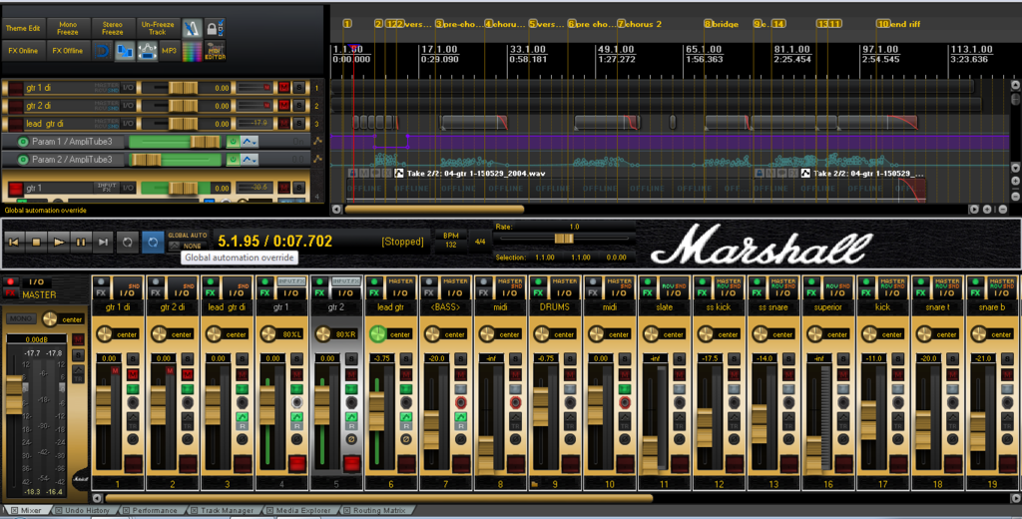The height and width of the screenshot is (519, 1022).
Task: Open automation mode TR on master strip
Action: [79, 373]
